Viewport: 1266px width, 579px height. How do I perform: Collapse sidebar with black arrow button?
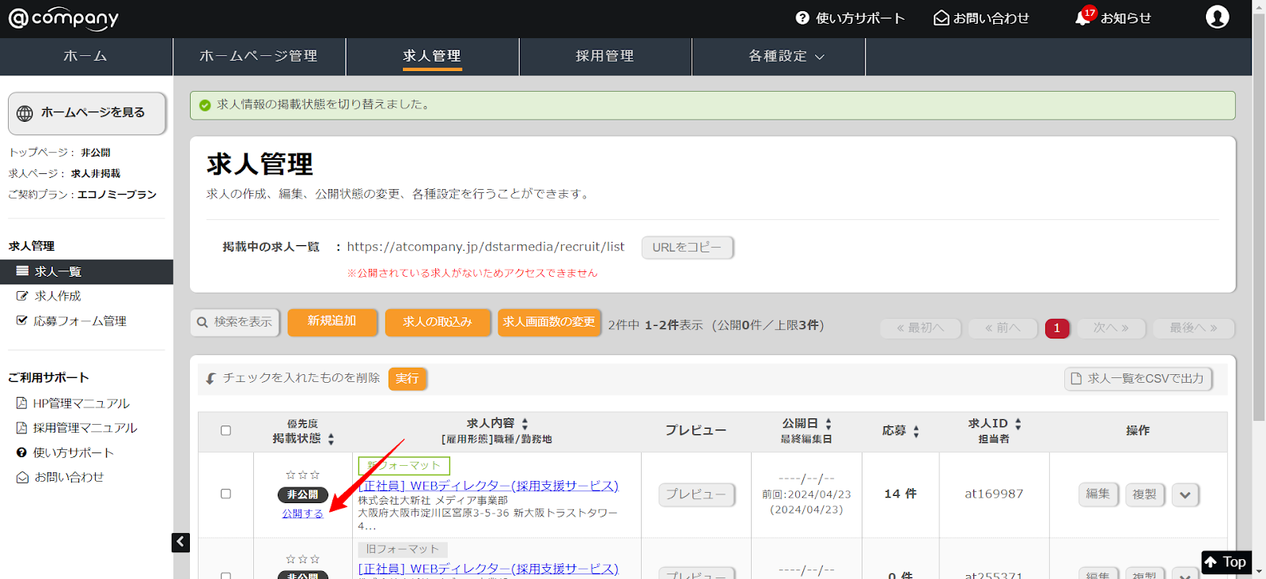[x=180, y=542]
